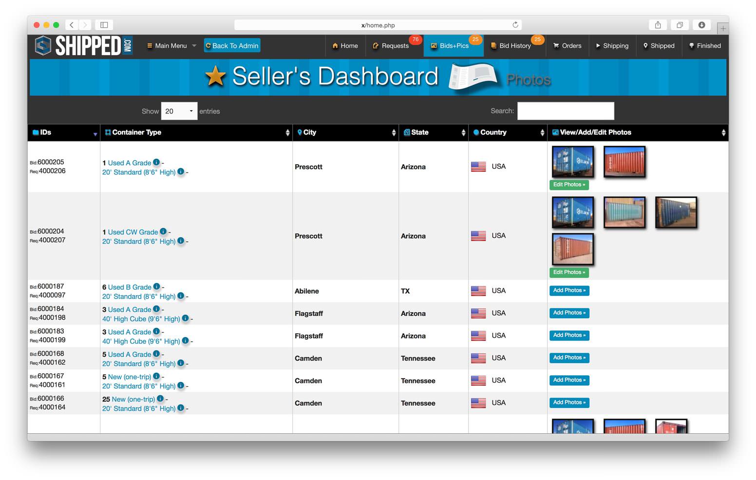Image resolution: width=756 pixels, height=480 pixels.
Task: Click into the Search input field
Action: [565, 111]
